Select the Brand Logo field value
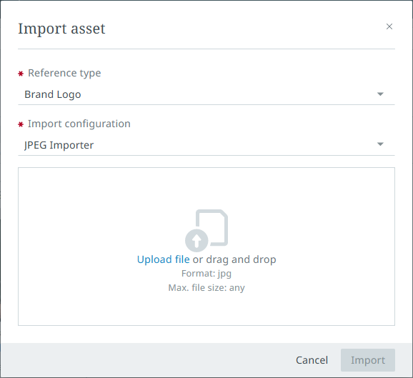Image resolution: width=413 pixels, height=378 pixels. [x=53, y=94]
